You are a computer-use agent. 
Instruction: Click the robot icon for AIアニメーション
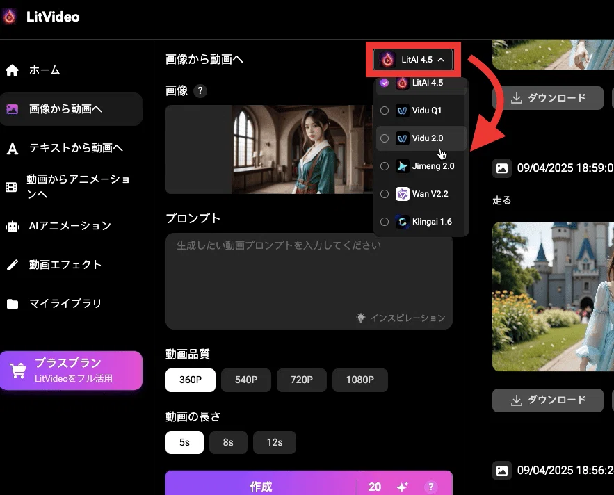click(x=12, y=226)
